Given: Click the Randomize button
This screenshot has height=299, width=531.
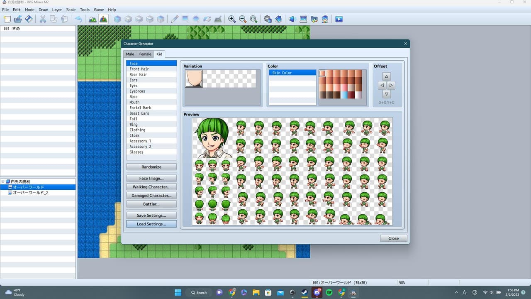Looking at the screenshot, I should 151,167.
